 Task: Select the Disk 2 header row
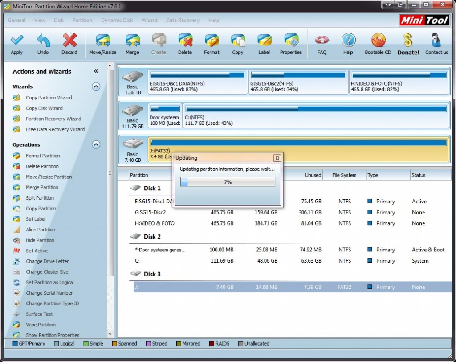tap(290, 236)
